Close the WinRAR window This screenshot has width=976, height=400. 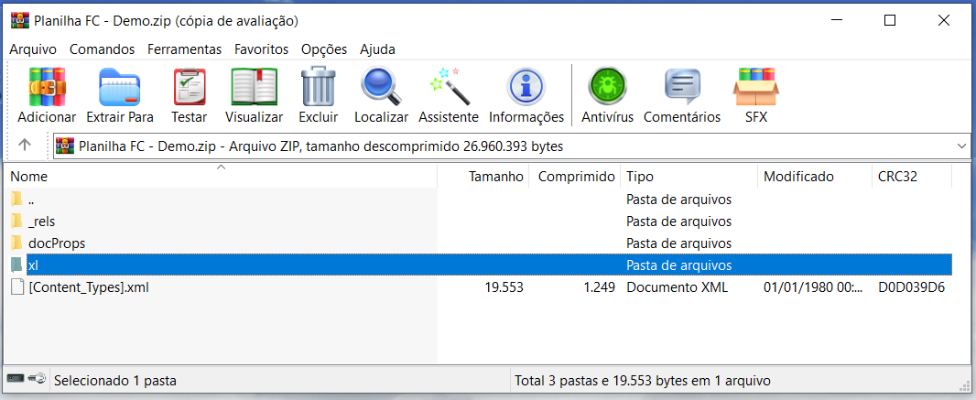944,20
